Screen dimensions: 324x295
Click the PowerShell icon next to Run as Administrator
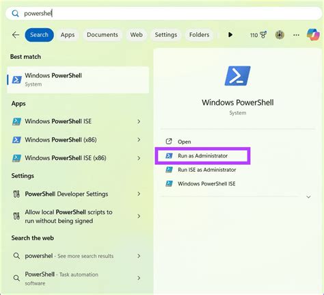tap(169, 156)
